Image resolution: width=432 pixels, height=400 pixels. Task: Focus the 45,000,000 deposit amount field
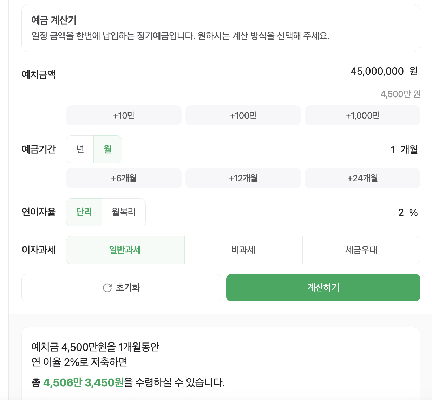(243, 72)
